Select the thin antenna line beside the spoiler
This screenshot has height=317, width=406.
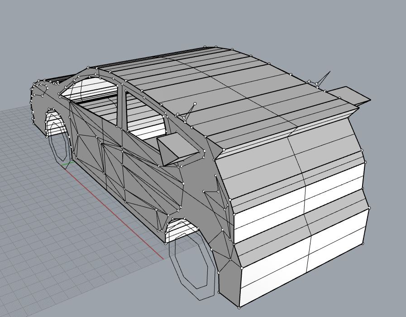coord(324,78)
